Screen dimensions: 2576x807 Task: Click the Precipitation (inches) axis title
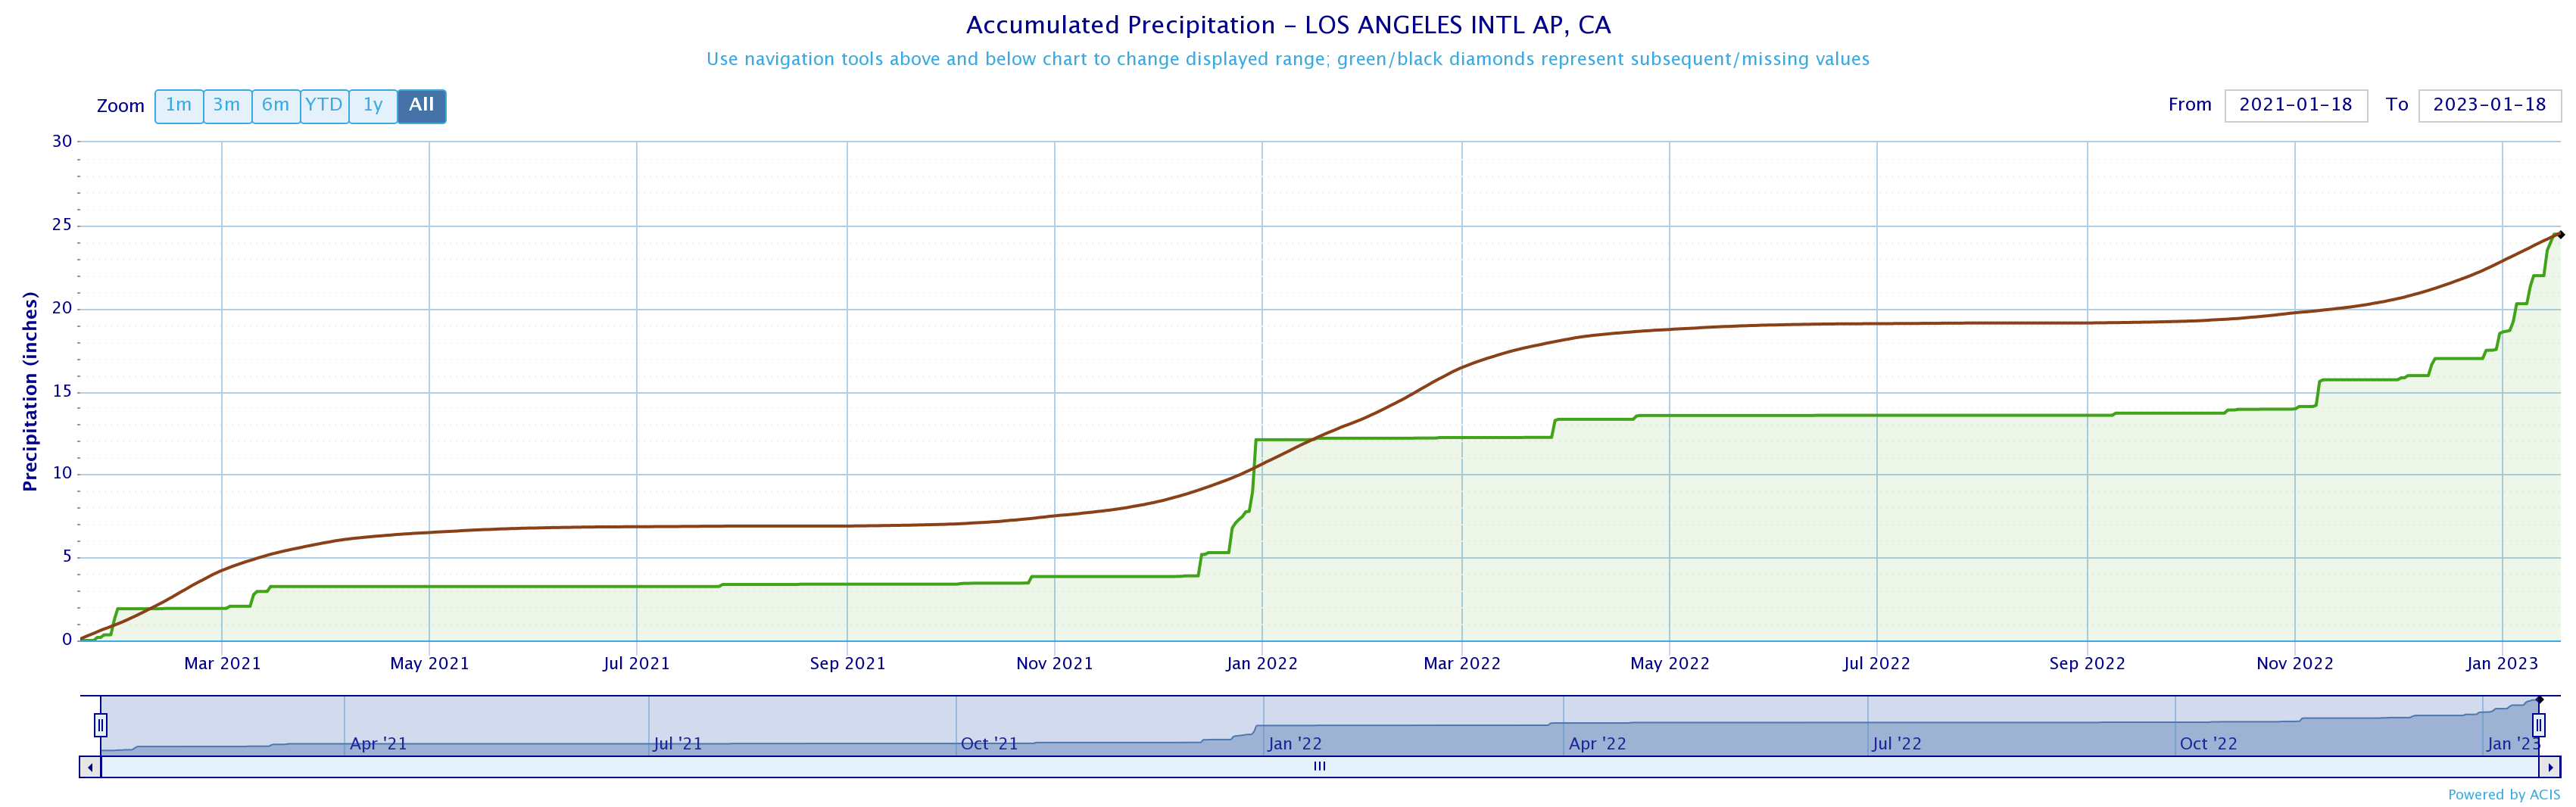click(30, 391)
